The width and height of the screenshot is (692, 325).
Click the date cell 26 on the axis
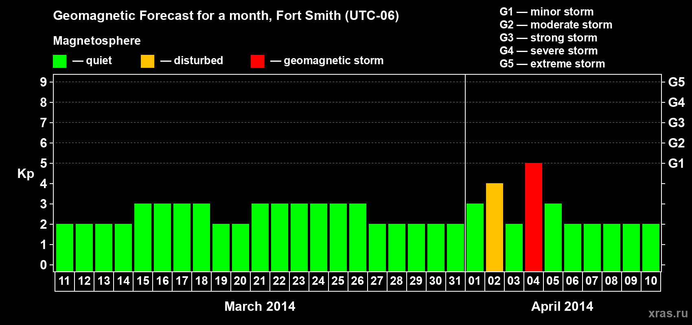[357, 281]
